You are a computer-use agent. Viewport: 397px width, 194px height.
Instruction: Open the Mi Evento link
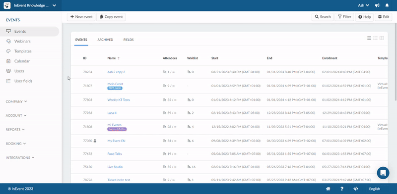(115, 125)
